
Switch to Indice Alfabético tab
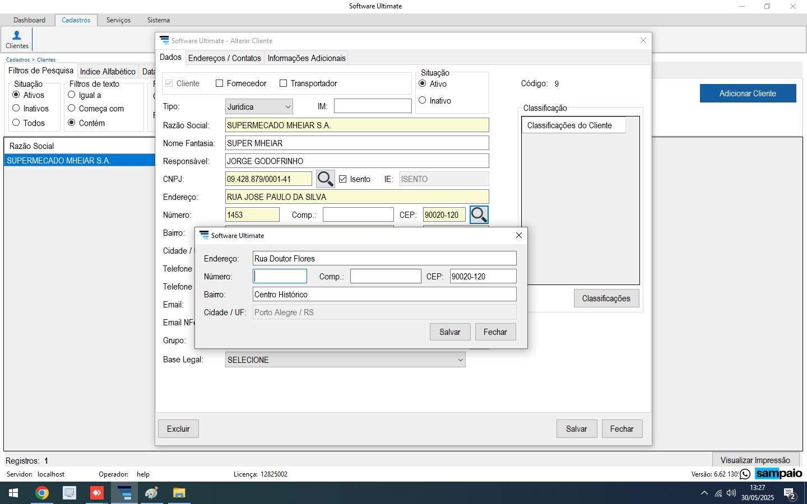point(108,71)
